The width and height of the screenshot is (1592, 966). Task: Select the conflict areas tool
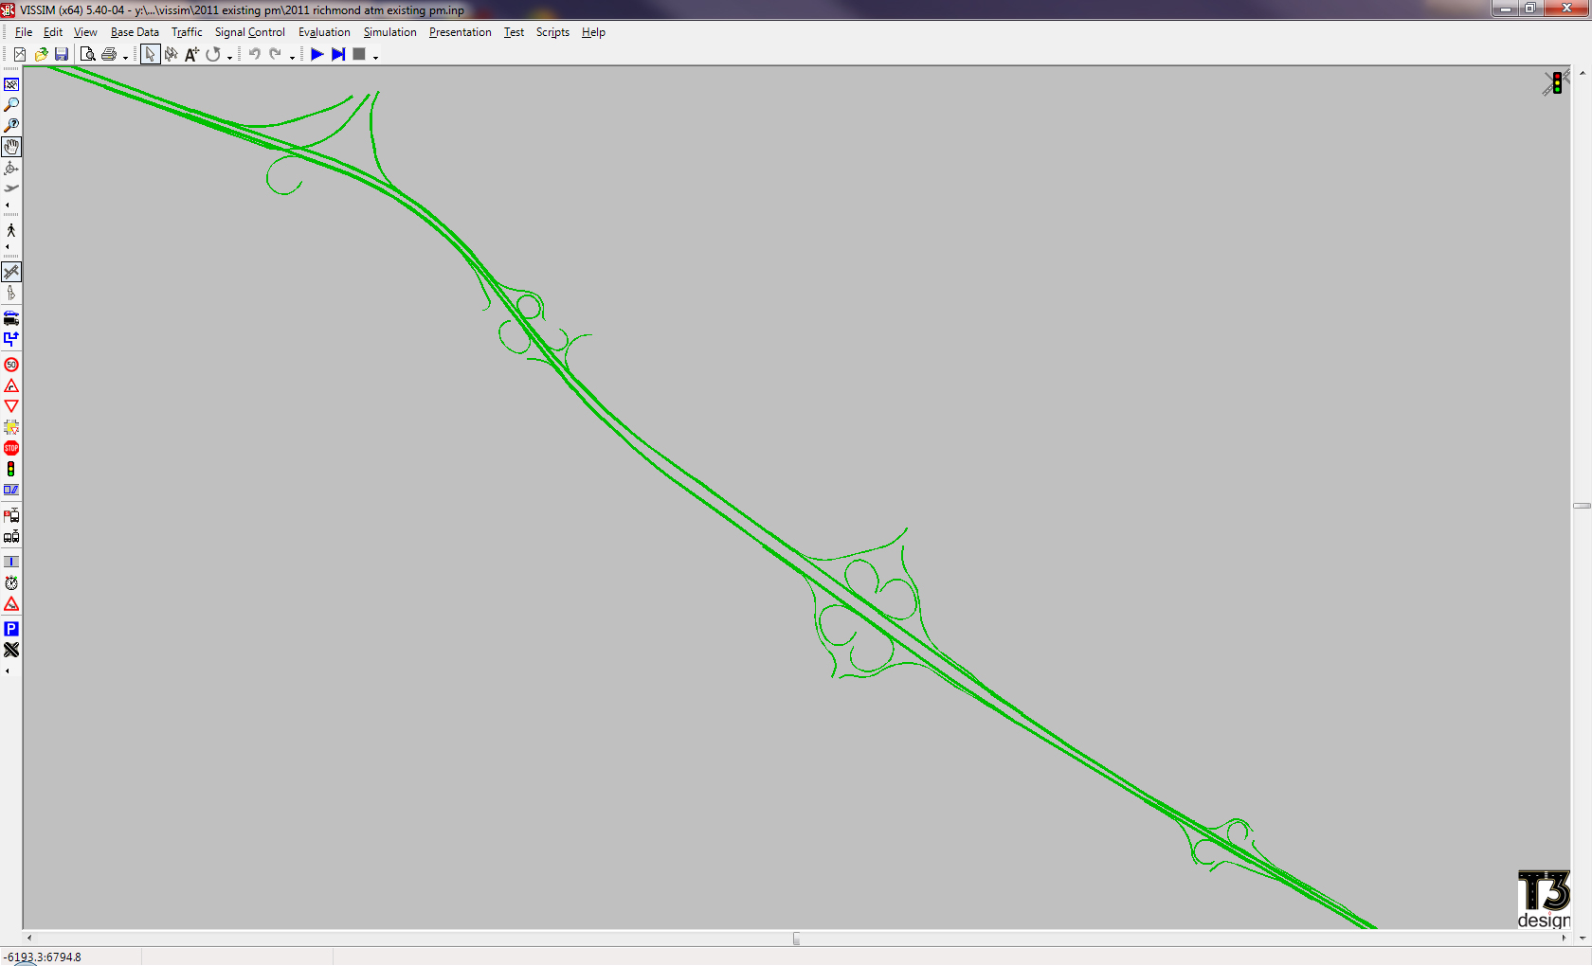11,427
